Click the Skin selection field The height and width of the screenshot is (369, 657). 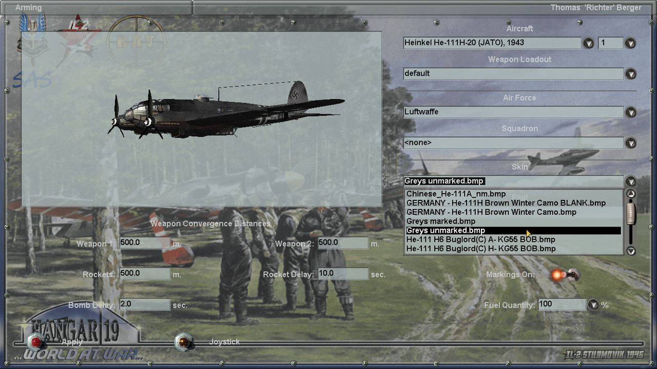[x=513, y=181]
